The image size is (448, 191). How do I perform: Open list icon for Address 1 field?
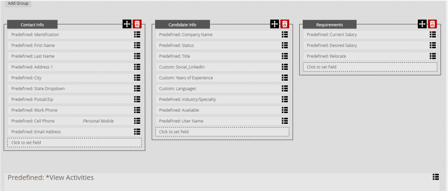[137, 67]
